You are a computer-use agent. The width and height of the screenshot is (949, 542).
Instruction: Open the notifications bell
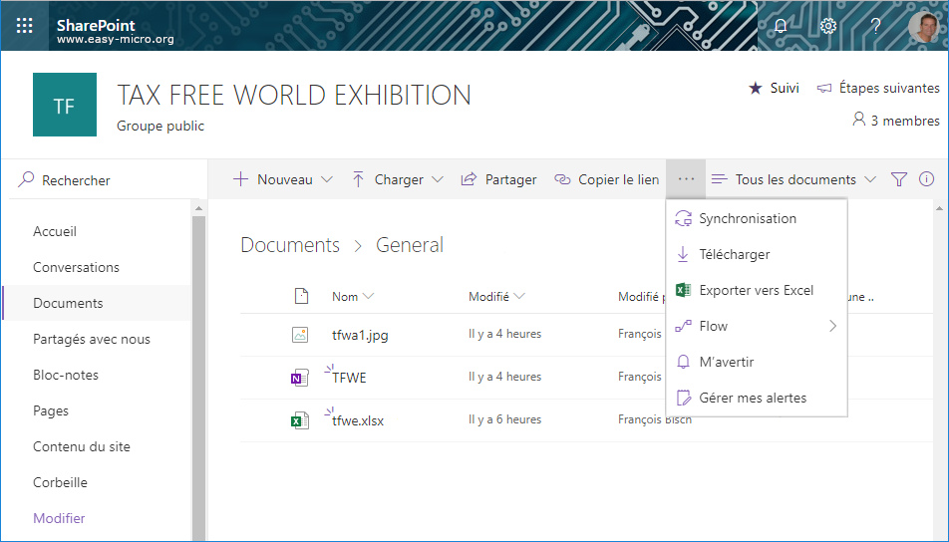click(x=781, y=26)
